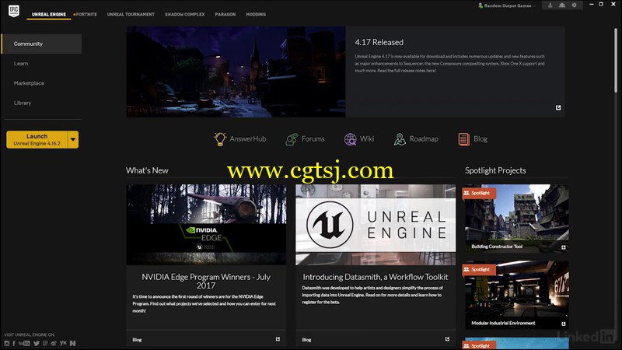Click the 4.17 Released banner image
This screenshot has width=622, height=350.
236,72
